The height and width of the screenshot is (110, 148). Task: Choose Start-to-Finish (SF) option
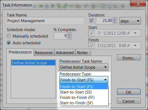click(84, 103)
